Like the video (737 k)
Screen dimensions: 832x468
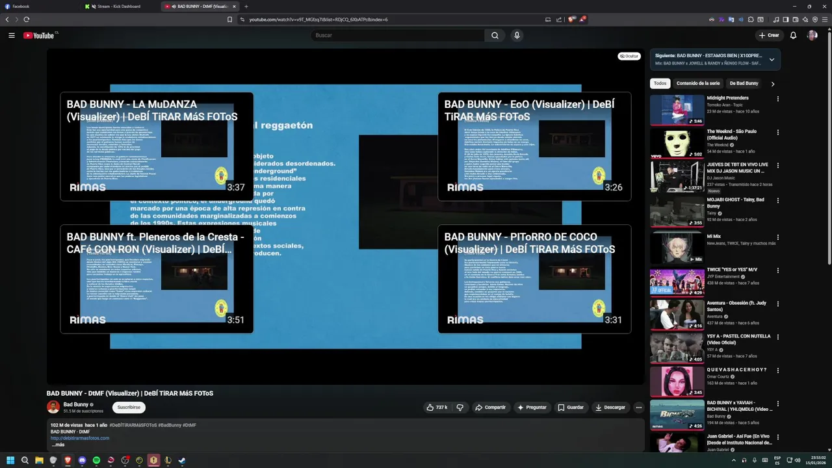click(437, 408)
